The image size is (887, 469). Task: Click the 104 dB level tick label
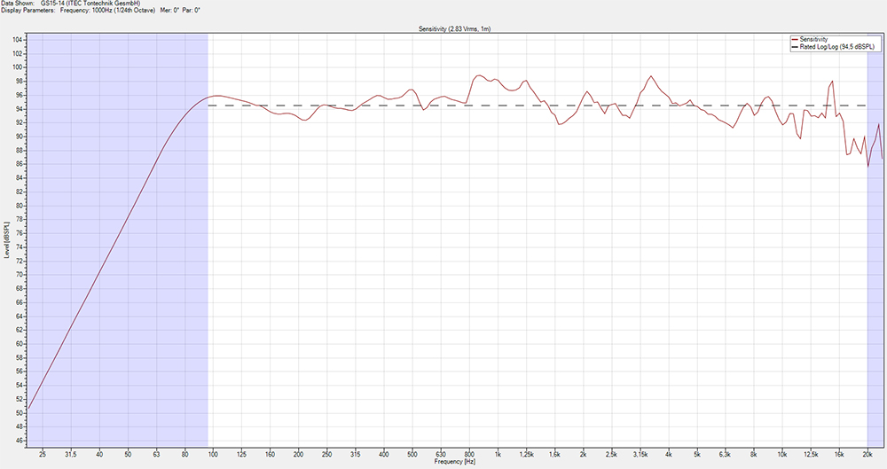pos(18,40)
